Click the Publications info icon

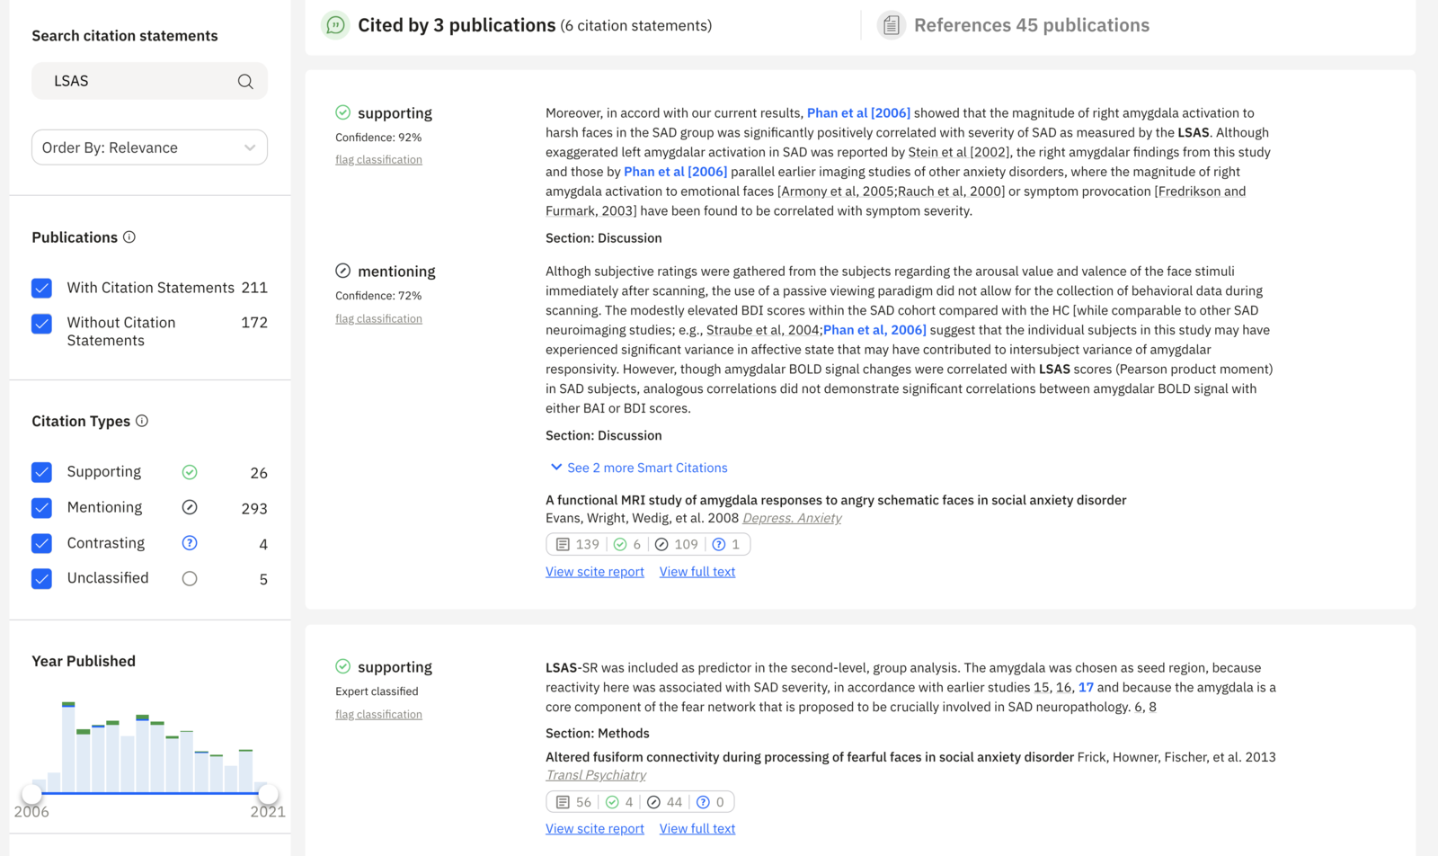(129, 237)
